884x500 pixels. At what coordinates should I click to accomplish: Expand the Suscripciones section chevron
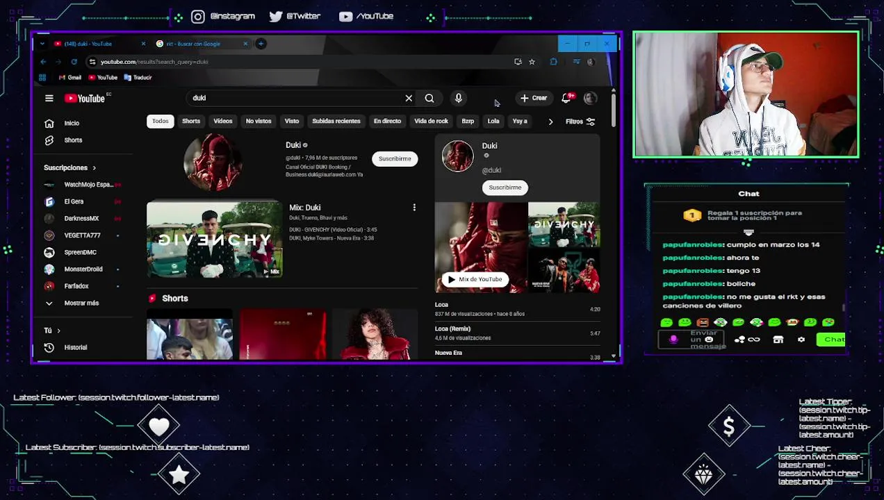point(94,168)
